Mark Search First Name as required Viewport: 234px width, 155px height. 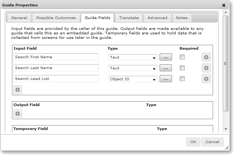(x=182, y=57)
